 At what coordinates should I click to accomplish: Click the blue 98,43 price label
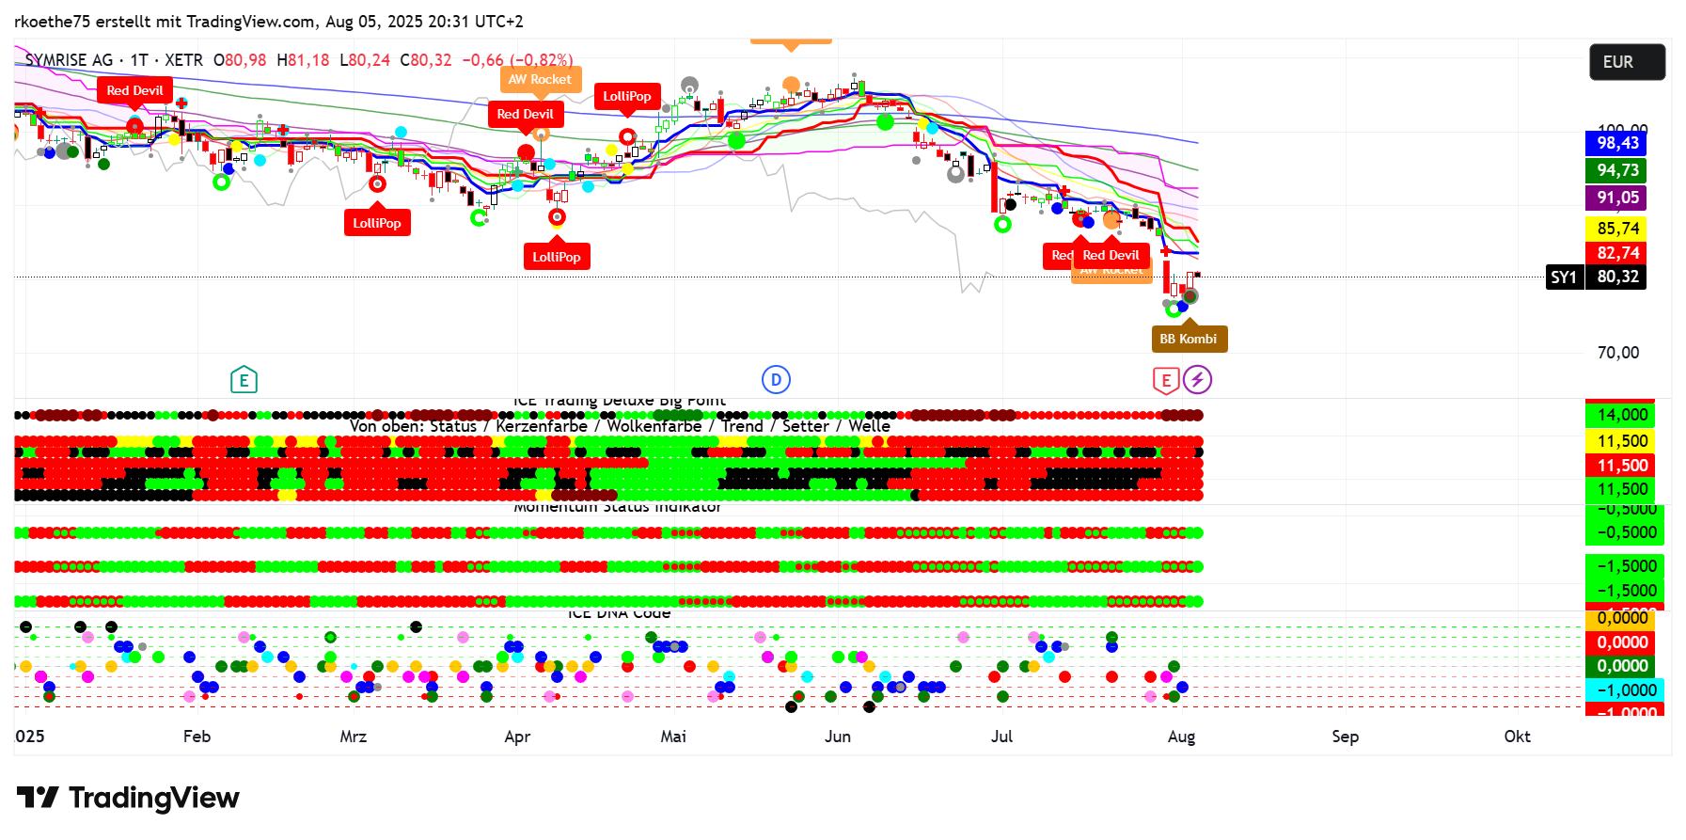pos(1615,143)
